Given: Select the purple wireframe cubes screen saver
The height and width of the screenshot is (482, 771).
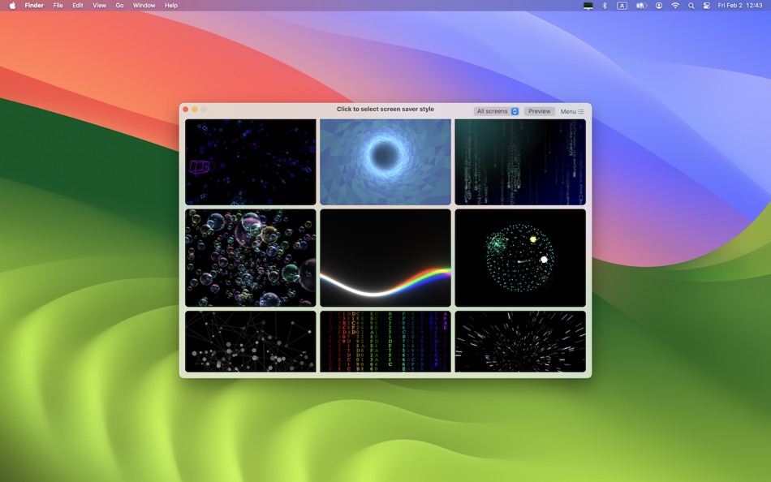Looking at the screenshot, I should (x=251, y=161).
